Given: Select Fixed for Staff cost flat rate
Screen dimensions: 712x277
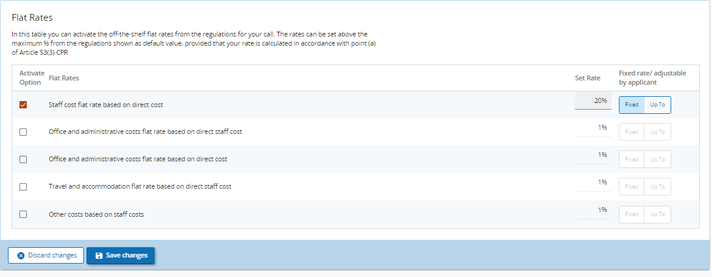Looking at the screenshot, I should [x=632, y=105].
